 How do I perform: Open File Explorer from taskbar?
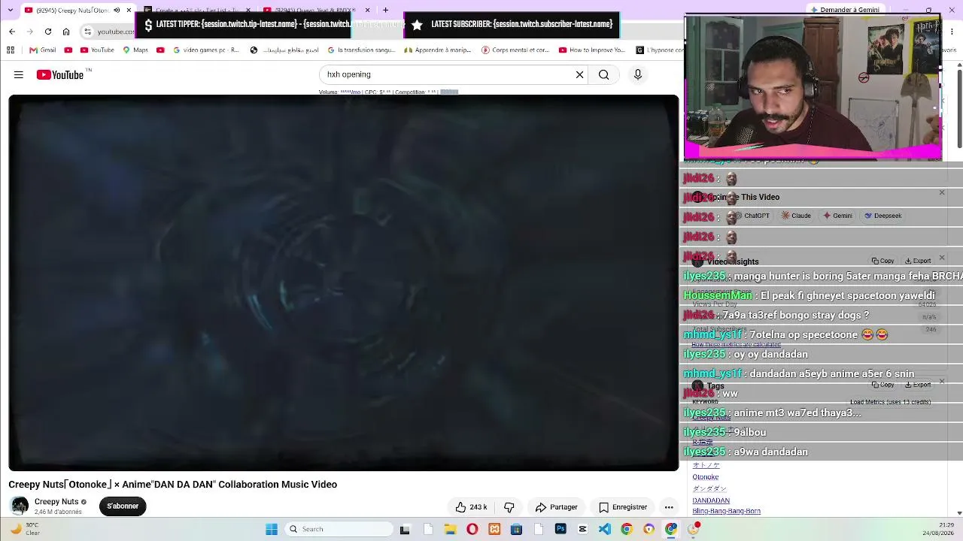[x=450, y=529]
